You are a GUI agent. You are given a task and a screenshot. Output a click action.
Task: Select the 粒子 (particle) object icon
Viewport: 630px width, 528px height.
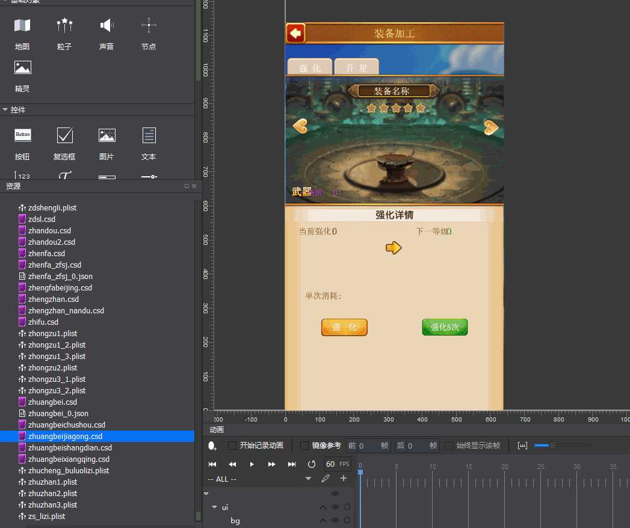(x=64, y=25)
